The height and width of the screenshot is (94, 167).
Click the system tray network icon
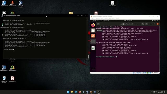154,92
